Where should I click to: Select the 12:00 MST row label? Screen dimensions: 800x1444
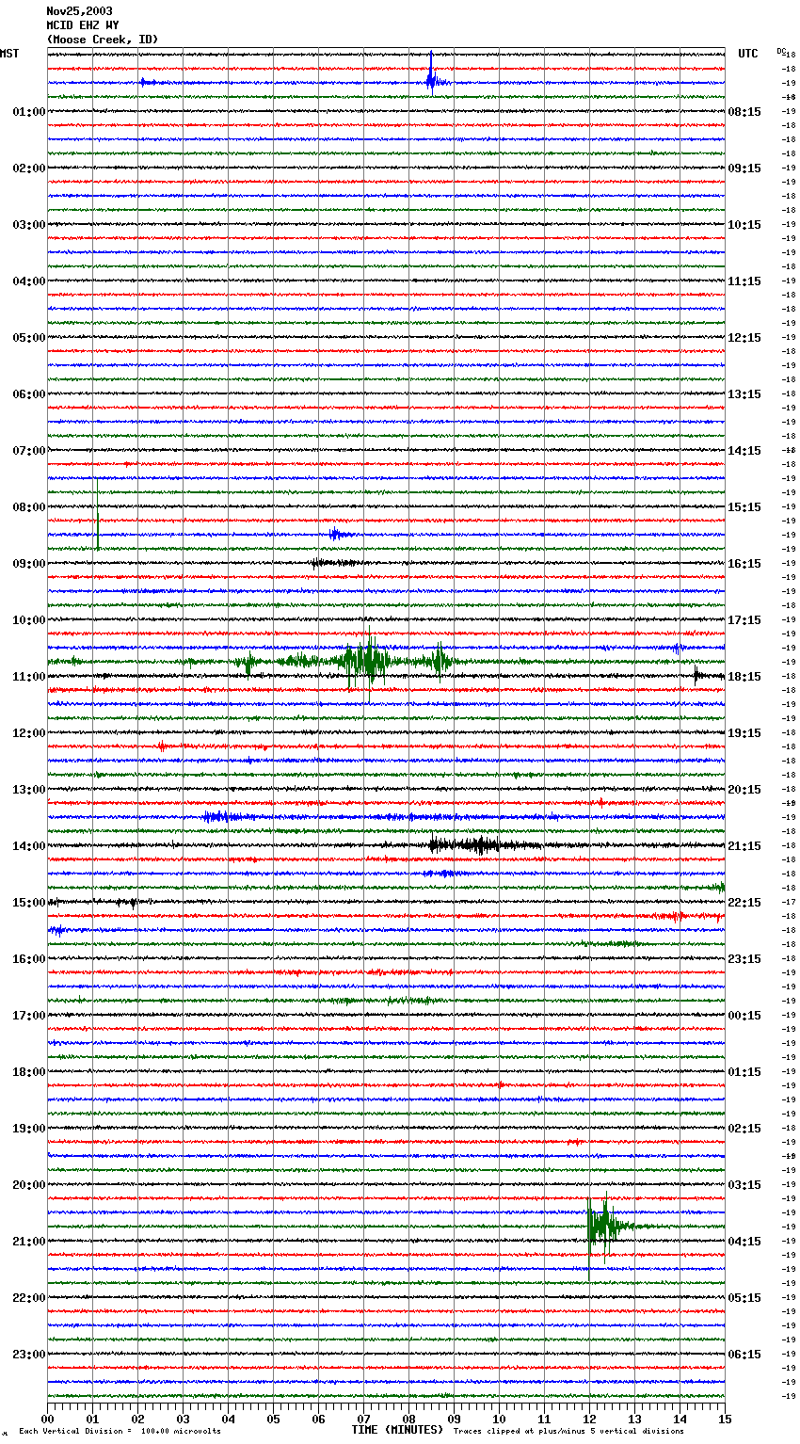(29, 733)
